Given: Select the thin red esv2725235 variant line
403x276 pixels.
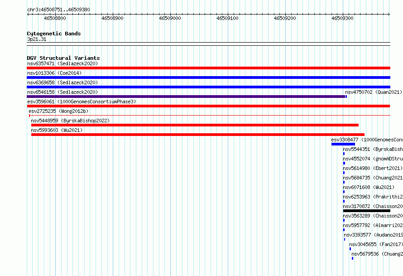Looking at the screenshot, I should pos(210,115).
